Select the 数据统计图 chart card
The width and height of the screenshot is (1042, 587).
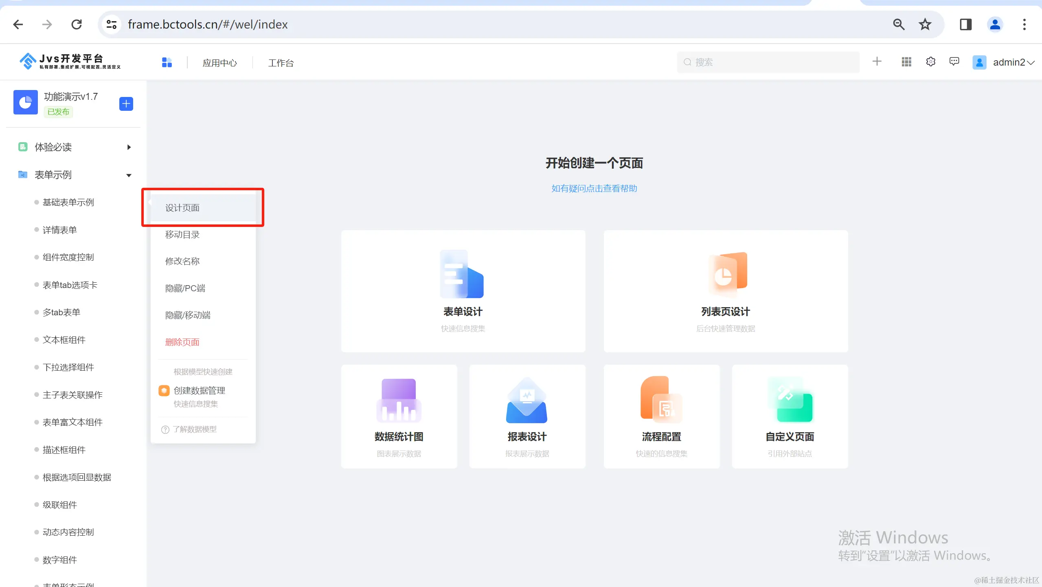click(x=399, y=416)
